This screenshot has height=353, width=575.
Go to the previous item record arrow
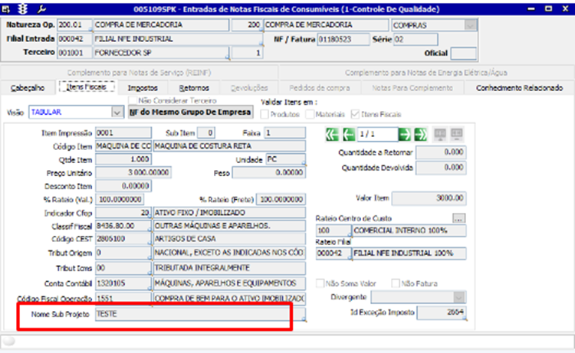[348, 134]
